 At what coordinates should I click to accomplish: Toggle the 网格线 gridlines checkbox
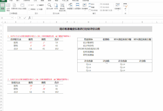29,9
